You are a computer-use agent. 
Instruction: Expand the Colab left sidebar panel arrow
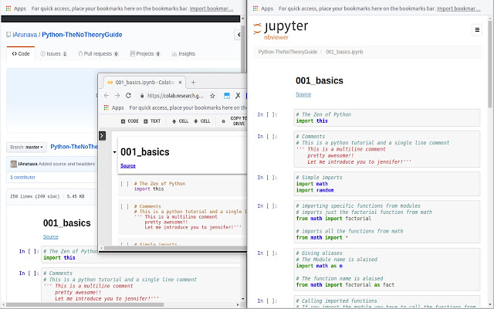pyautogui.click(x=102, y=136)
